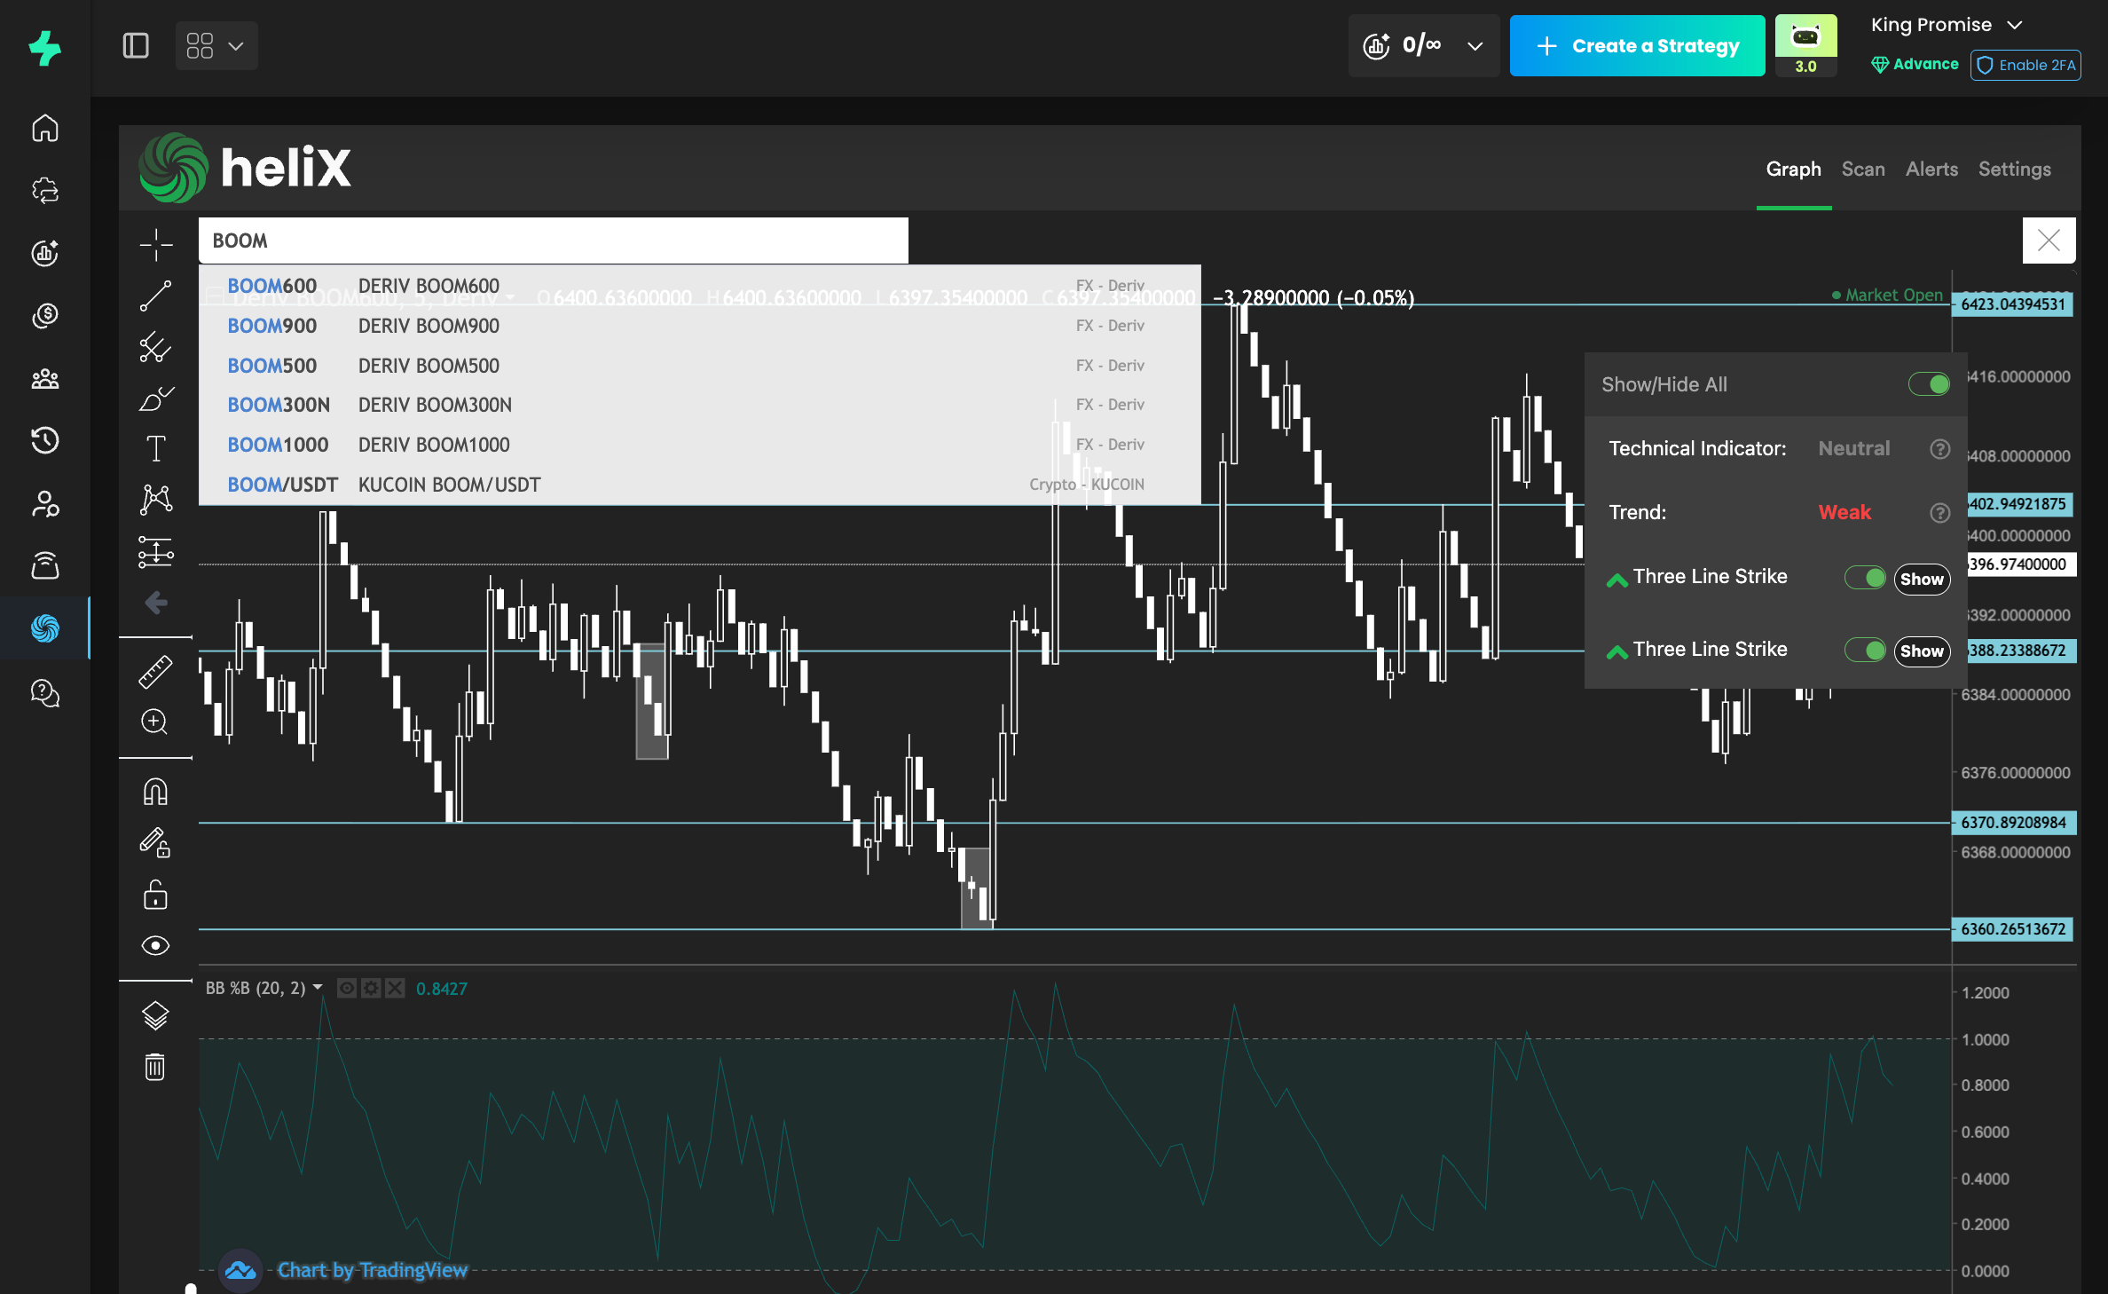Toggle the second Three Line Strike switch
The width and height of the screenshot is (2108, 1294).
1865,651
